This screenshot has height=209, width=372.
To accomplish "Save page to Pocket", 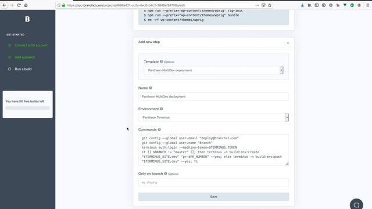I will pos(263,5).
